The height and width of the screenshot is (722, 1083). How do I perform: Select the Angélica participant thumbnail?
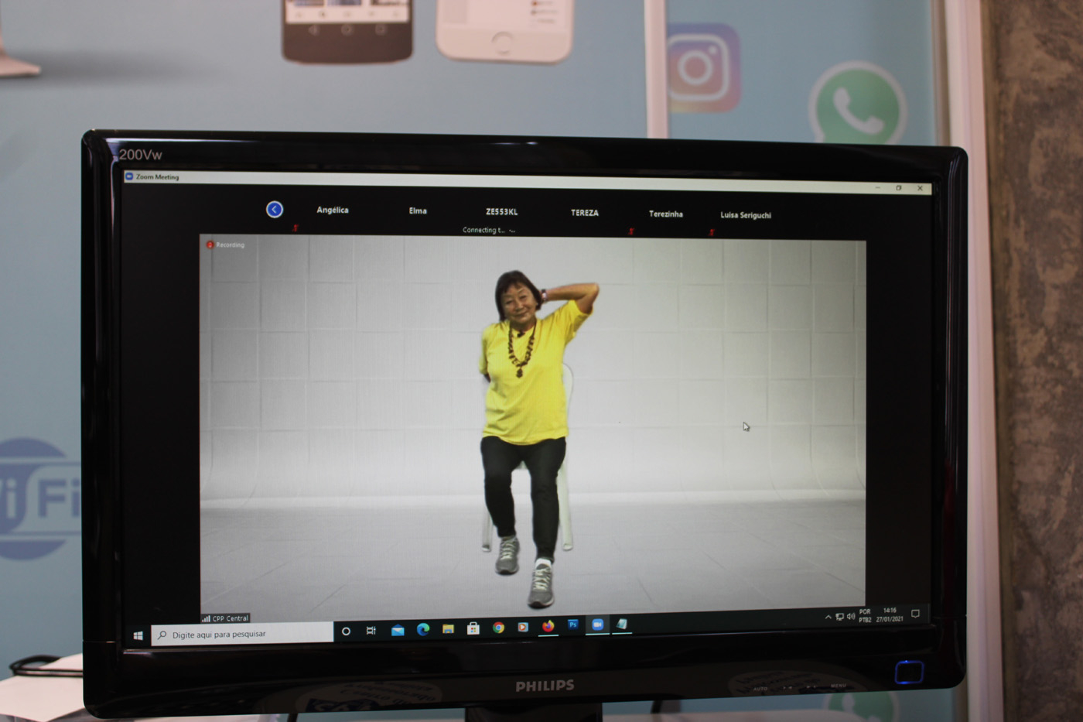click(333, 210)
